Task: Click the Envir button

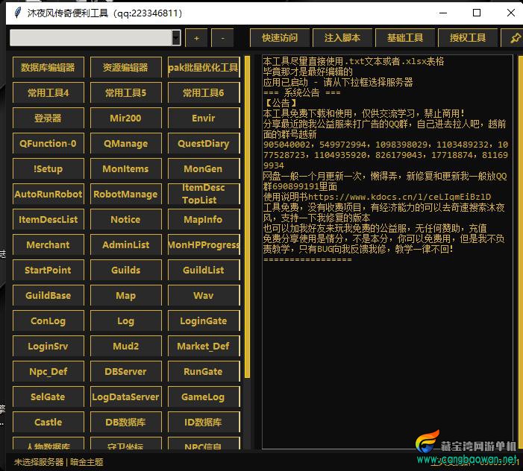Action: click(x=204, y=118)
